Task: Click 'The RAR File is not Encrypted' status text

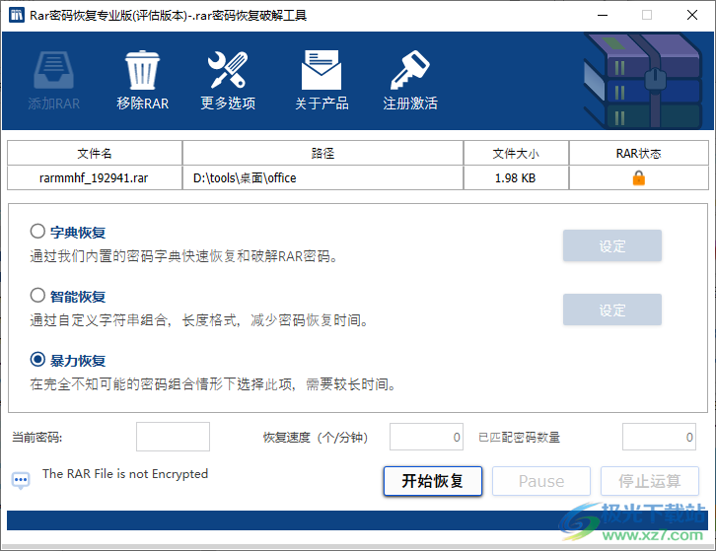Action: (x=125, y=474)
